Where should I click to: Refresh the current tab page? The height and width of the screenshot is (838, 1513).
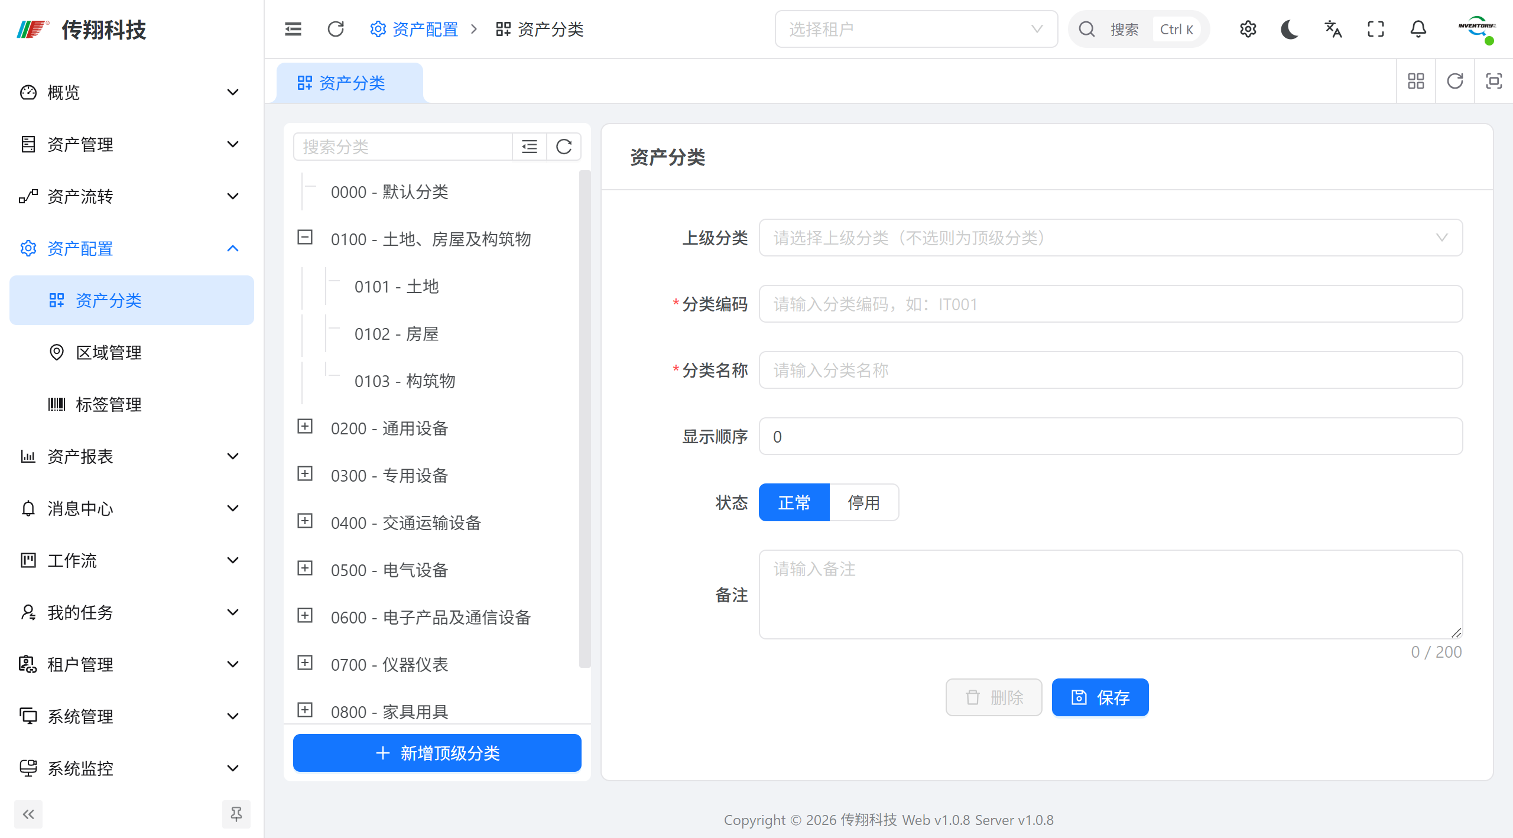tap(1454, 82)
